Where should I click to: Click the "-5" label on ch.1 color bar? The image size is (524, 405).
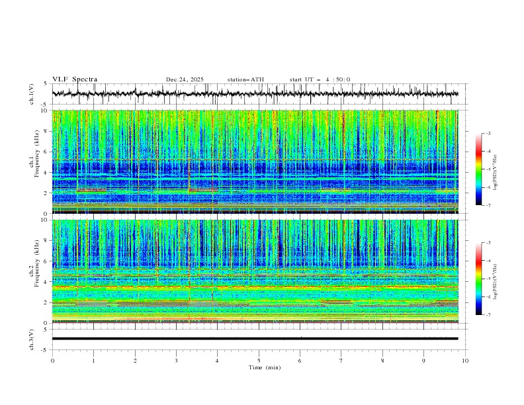coord(488,169)
